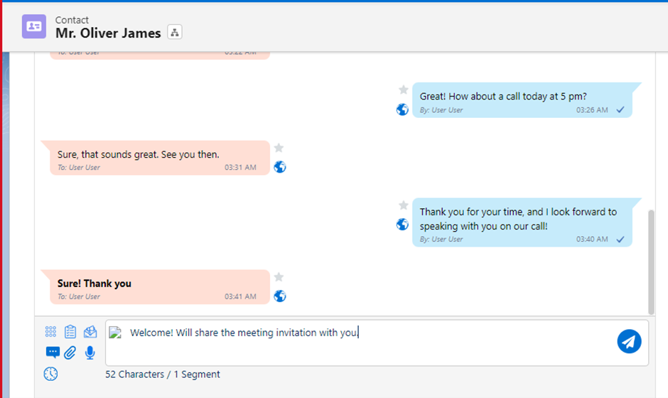
Task: Click the Mr. Oliver James contact name
Action: (x=108, y=33)
